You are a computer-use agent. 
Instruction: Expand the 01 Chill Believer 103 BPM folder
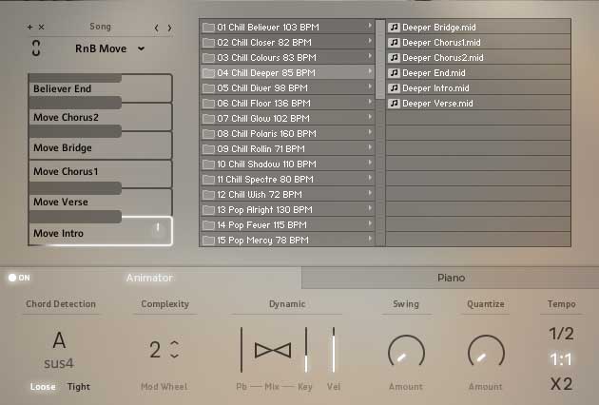tap(286, 27)
